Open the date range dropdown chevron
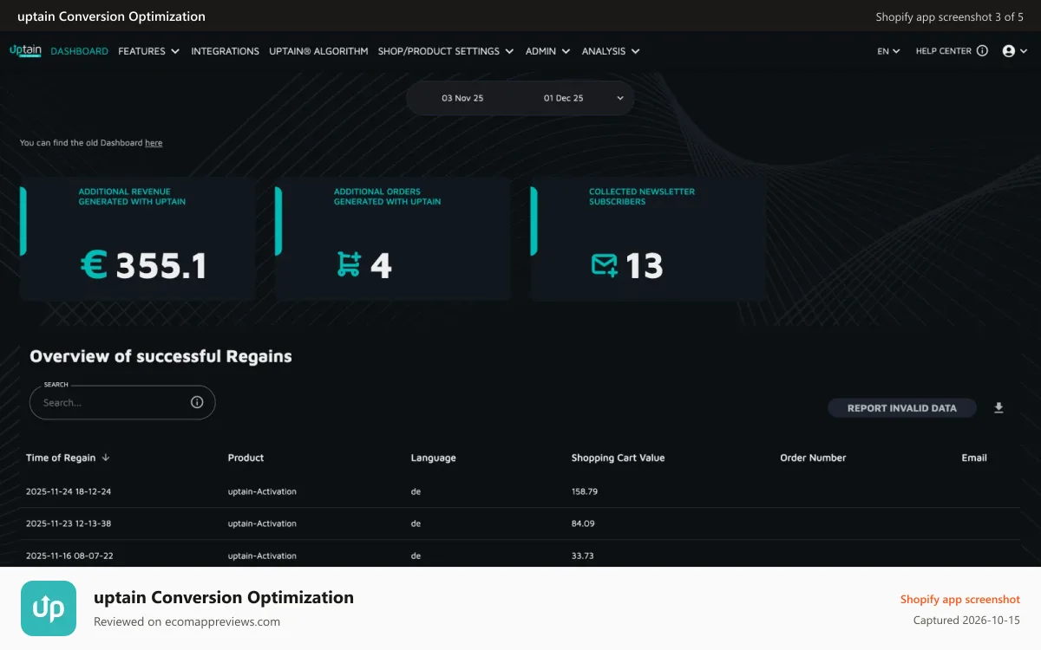Viewport: 1041px width, 650px height. coord(620,98)
